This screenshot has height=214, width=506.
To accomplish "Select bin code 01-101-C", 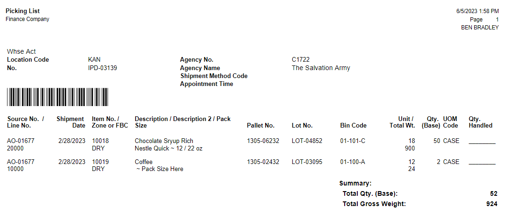I will pos(353,141).
